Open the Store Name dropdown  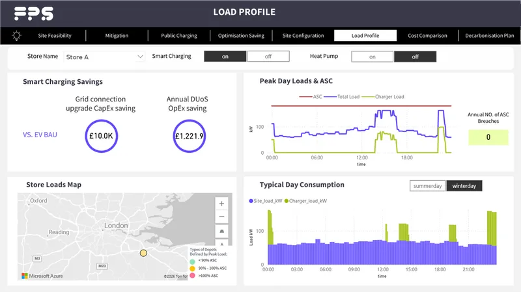point(104,57)
